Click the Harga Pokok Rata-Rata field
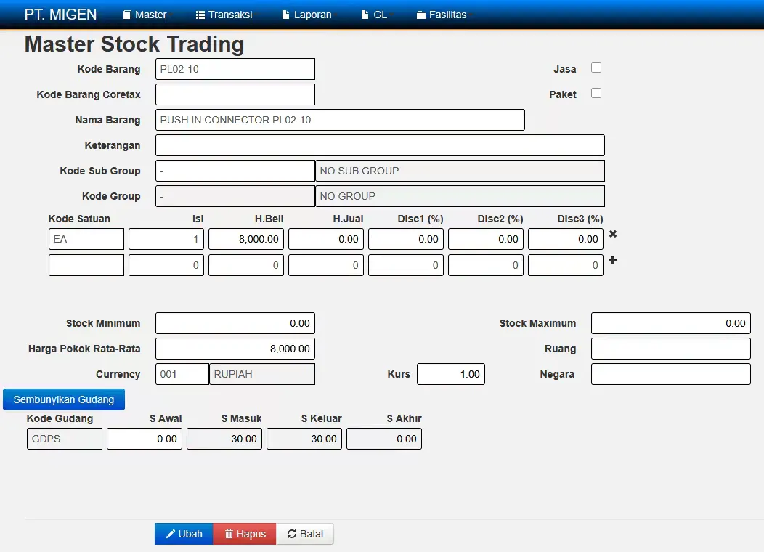The image size is (764, 552). click(x=235, y=349)
